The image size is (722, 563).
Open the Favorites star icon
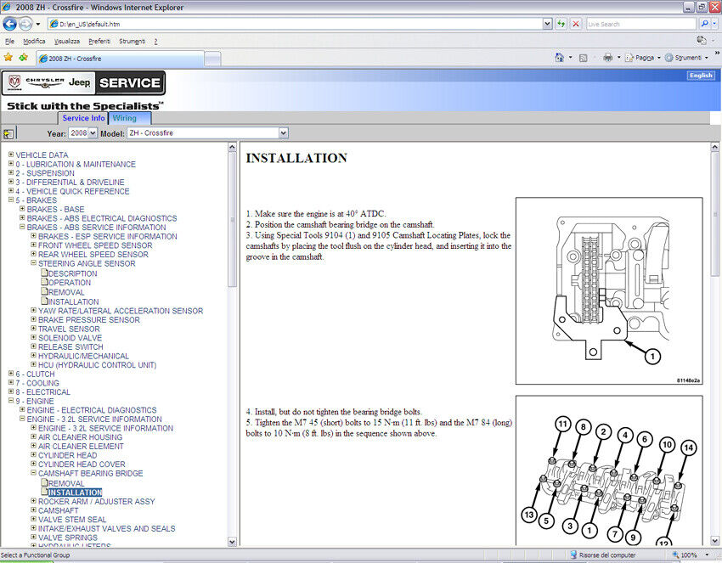[8, 58]
